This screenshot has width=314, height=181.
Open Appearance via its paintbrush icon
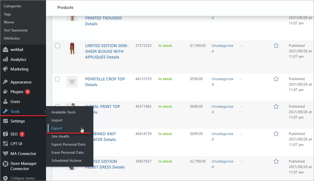6,82
